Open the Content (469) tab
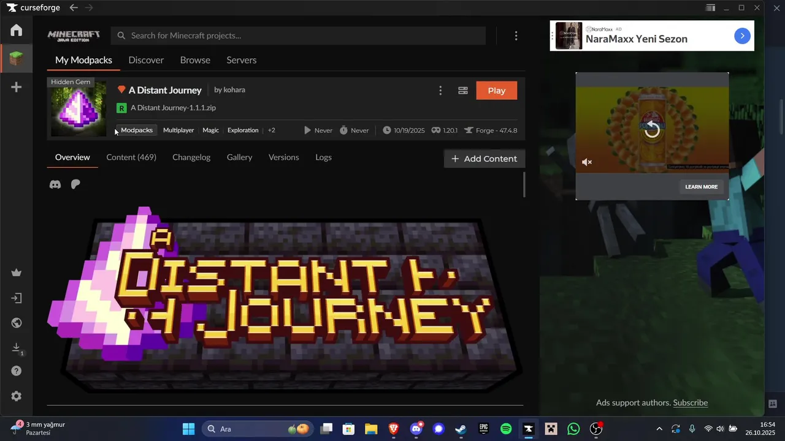The image size is (785, 441). (131, 157)
